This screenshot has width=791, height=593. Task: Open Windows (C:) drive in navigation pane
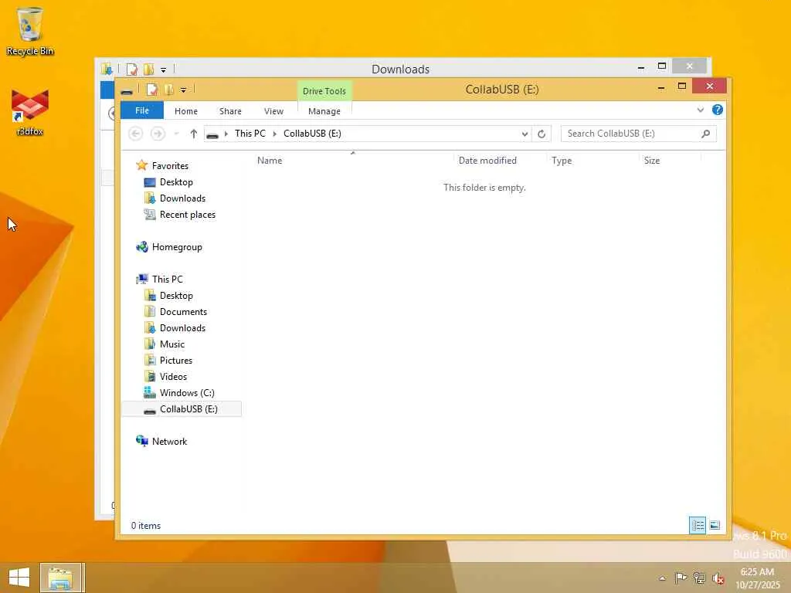187,393
